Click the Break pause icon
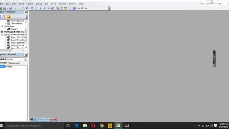This screenshot has height=129, width=229. 45,8
